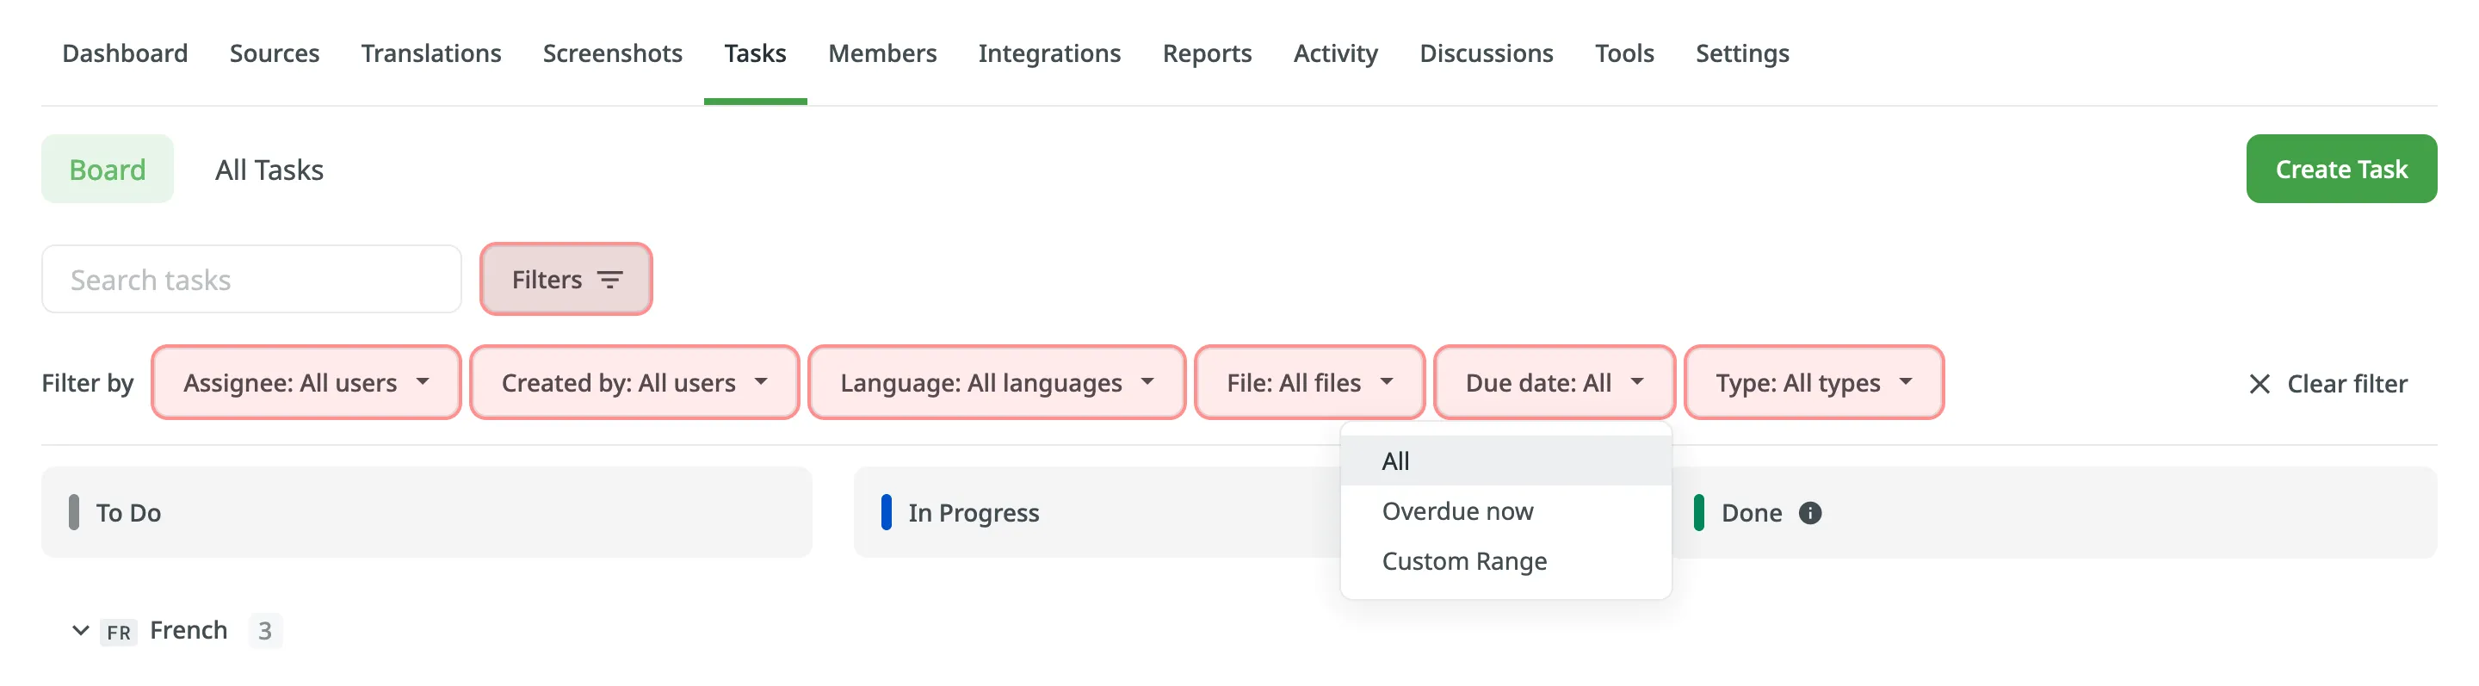This screenshot has width=2479, height=686.
Task: Open the Discussions tab
Action: click(1486, 54)
